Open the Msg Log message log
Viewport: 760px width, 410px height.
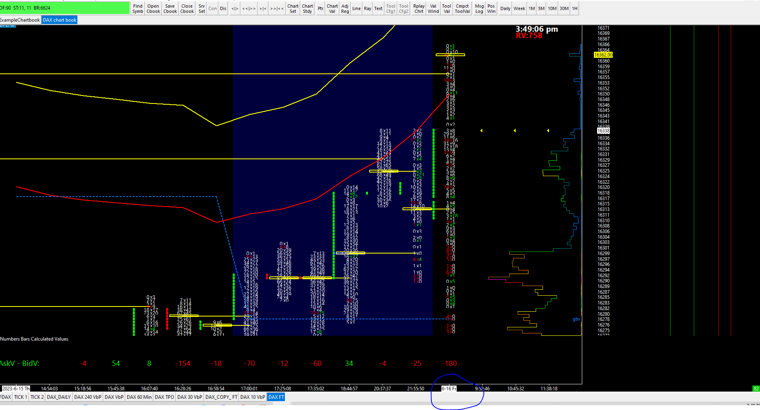click(x=479, y=8)
